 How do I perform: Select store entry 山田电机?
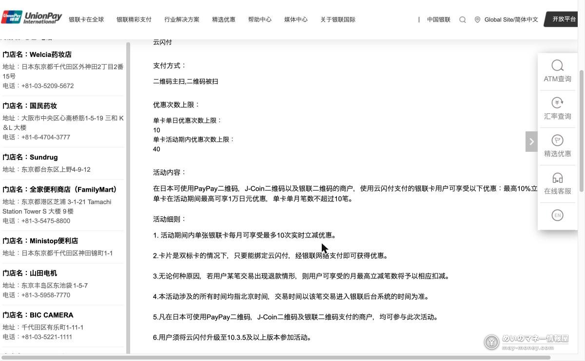[30, 273]
